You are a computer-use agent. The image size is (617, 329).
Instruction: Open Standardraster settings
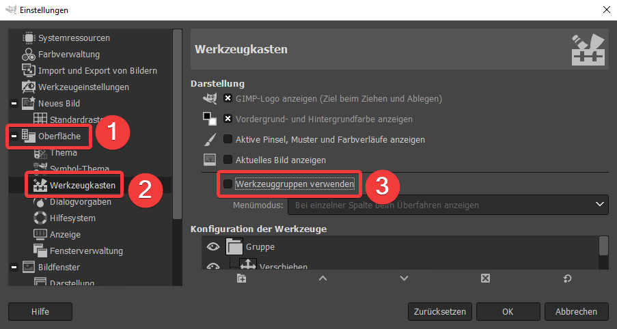pos(76,119)
